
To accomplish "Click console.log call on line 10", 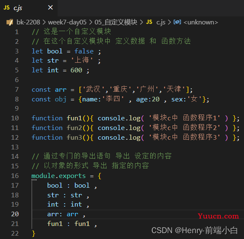I will tap(119, 118).
